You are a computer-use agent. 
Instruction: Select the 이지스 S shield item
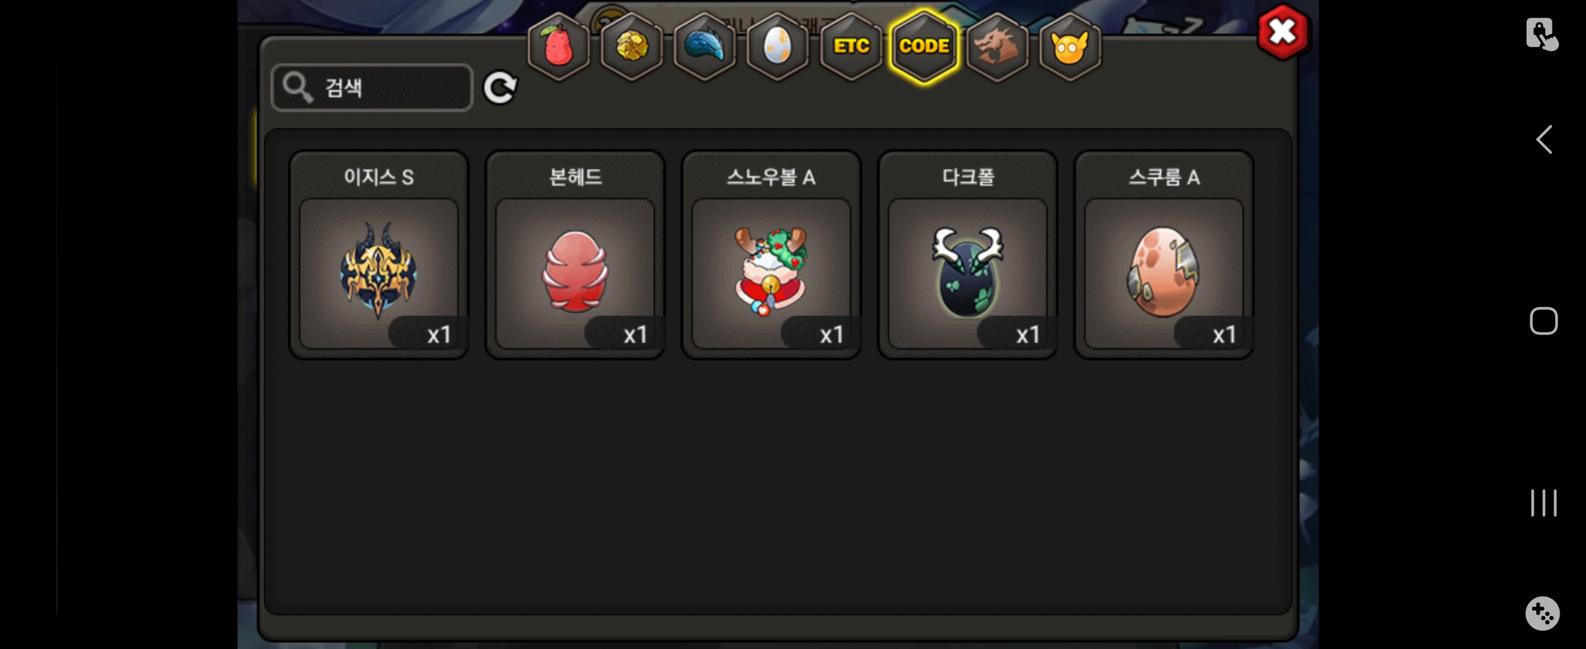[378, 255]
